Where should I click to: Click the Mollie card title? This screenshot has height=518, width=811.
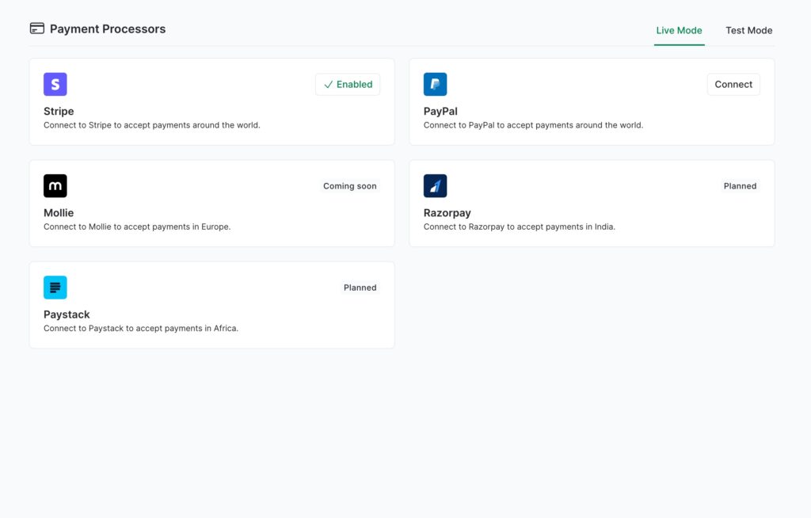[x=59, y=213]
